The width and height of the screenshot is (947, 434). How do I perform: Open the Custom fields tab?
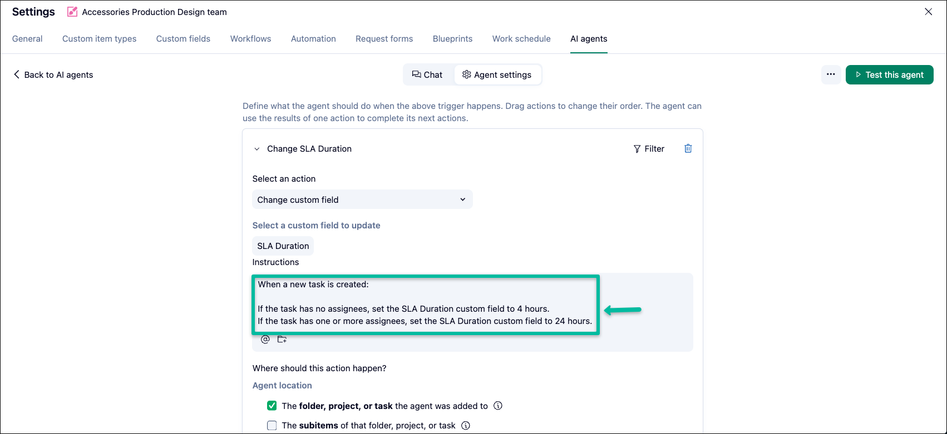(x=183, y=39)
